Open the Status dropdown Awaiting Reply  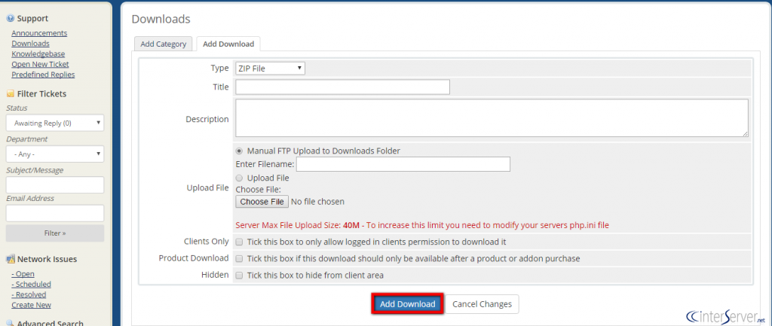55,123
